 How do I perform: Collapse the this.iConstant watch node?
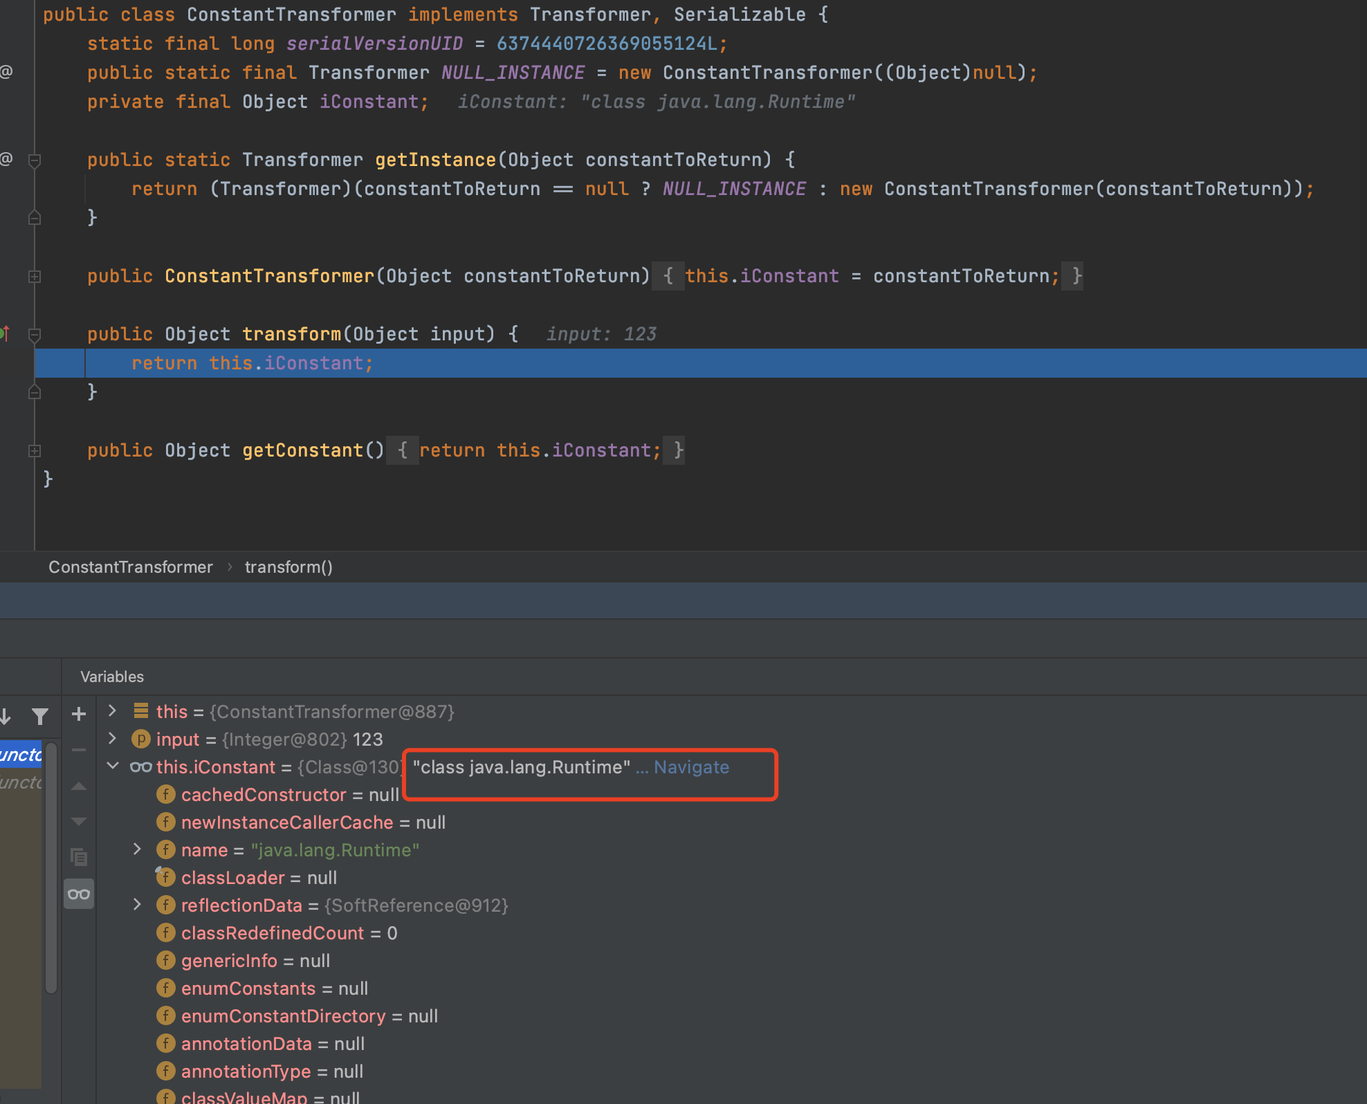coord(113,766)
